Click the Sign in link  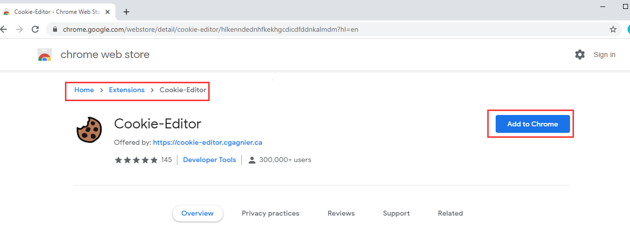[605, 55]
